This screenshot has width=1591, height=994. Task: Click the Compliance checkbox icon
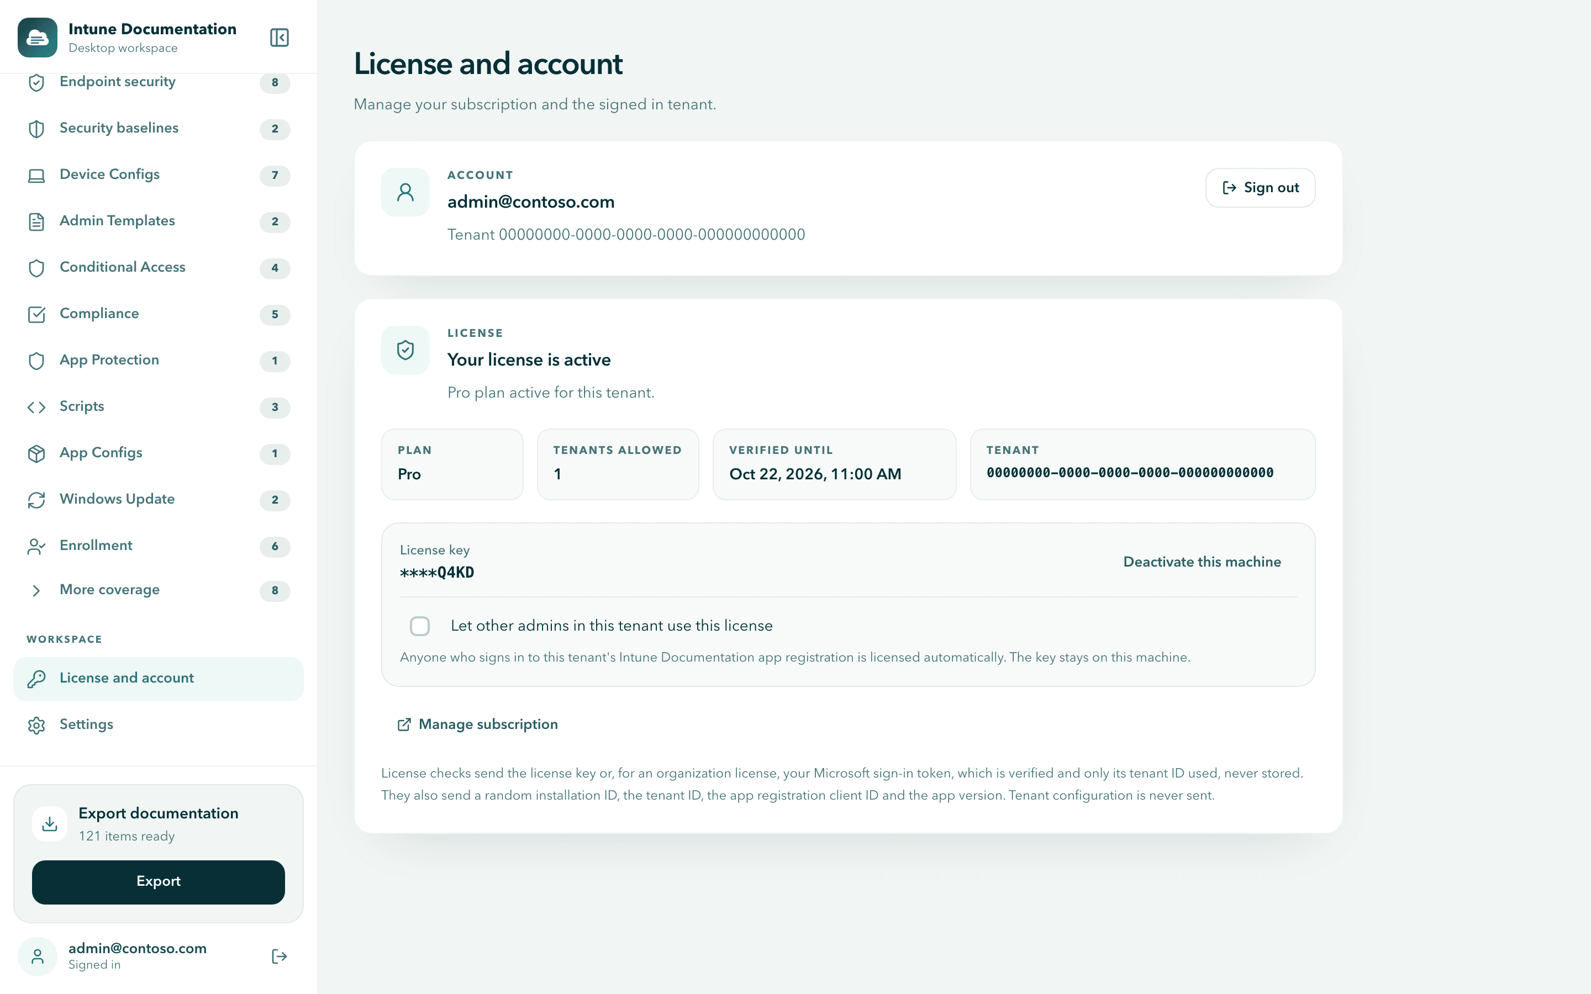click(x=37, y=314)
